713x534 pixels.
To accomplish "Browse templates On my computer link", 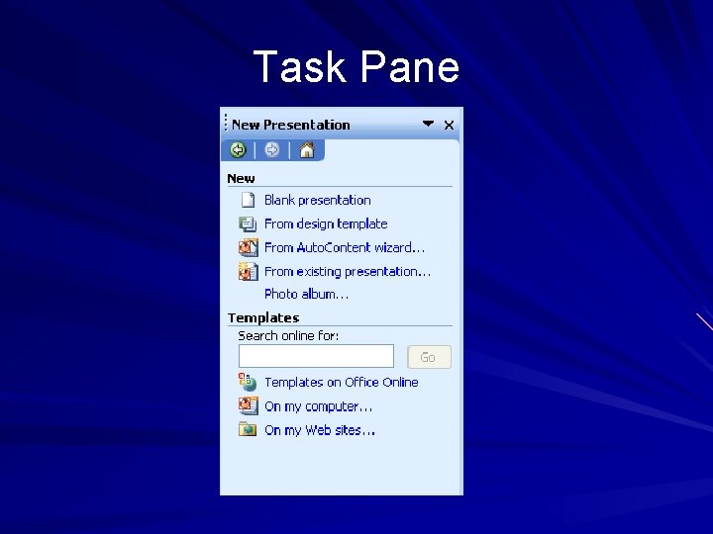I will pos(318,406).
